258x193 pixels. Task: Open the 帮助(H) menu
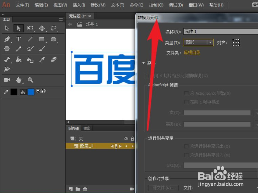pyautogui.click(x=216, y=5)
